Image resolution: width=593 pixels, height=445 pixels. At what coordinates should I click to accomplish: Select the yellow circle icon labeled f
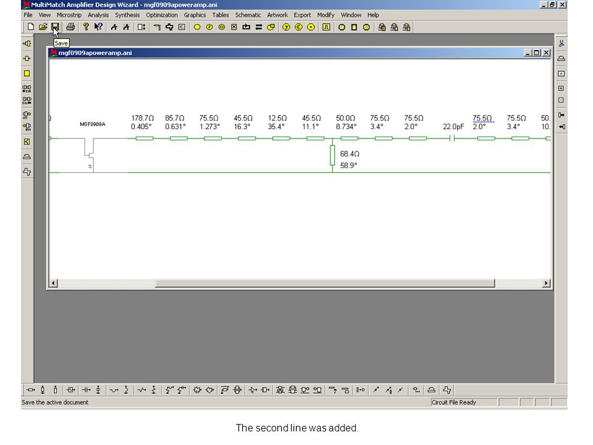click(x=209, y=27)
